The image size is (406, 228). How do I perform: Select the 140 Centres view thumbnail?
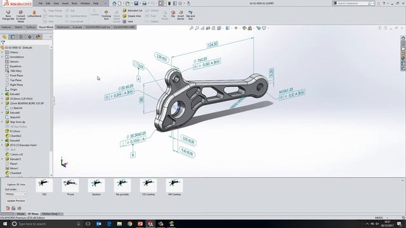click(x=174, y=186)
